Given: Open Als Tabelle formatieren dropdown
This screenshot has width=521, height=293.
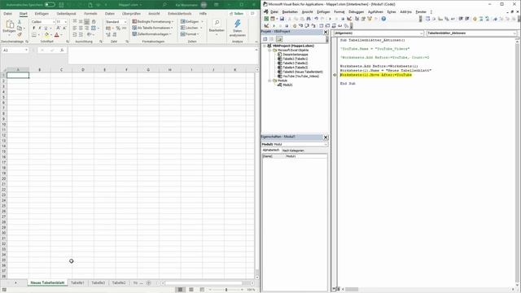Looking at the screenshot, I should 152,28.
